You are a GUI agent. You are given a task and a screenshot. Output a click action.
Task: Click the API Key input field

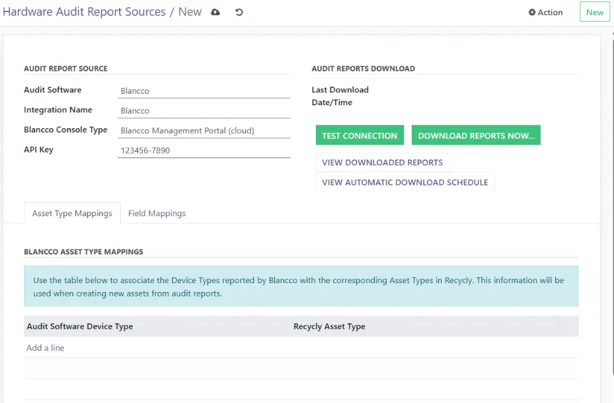tap(204, 150)
